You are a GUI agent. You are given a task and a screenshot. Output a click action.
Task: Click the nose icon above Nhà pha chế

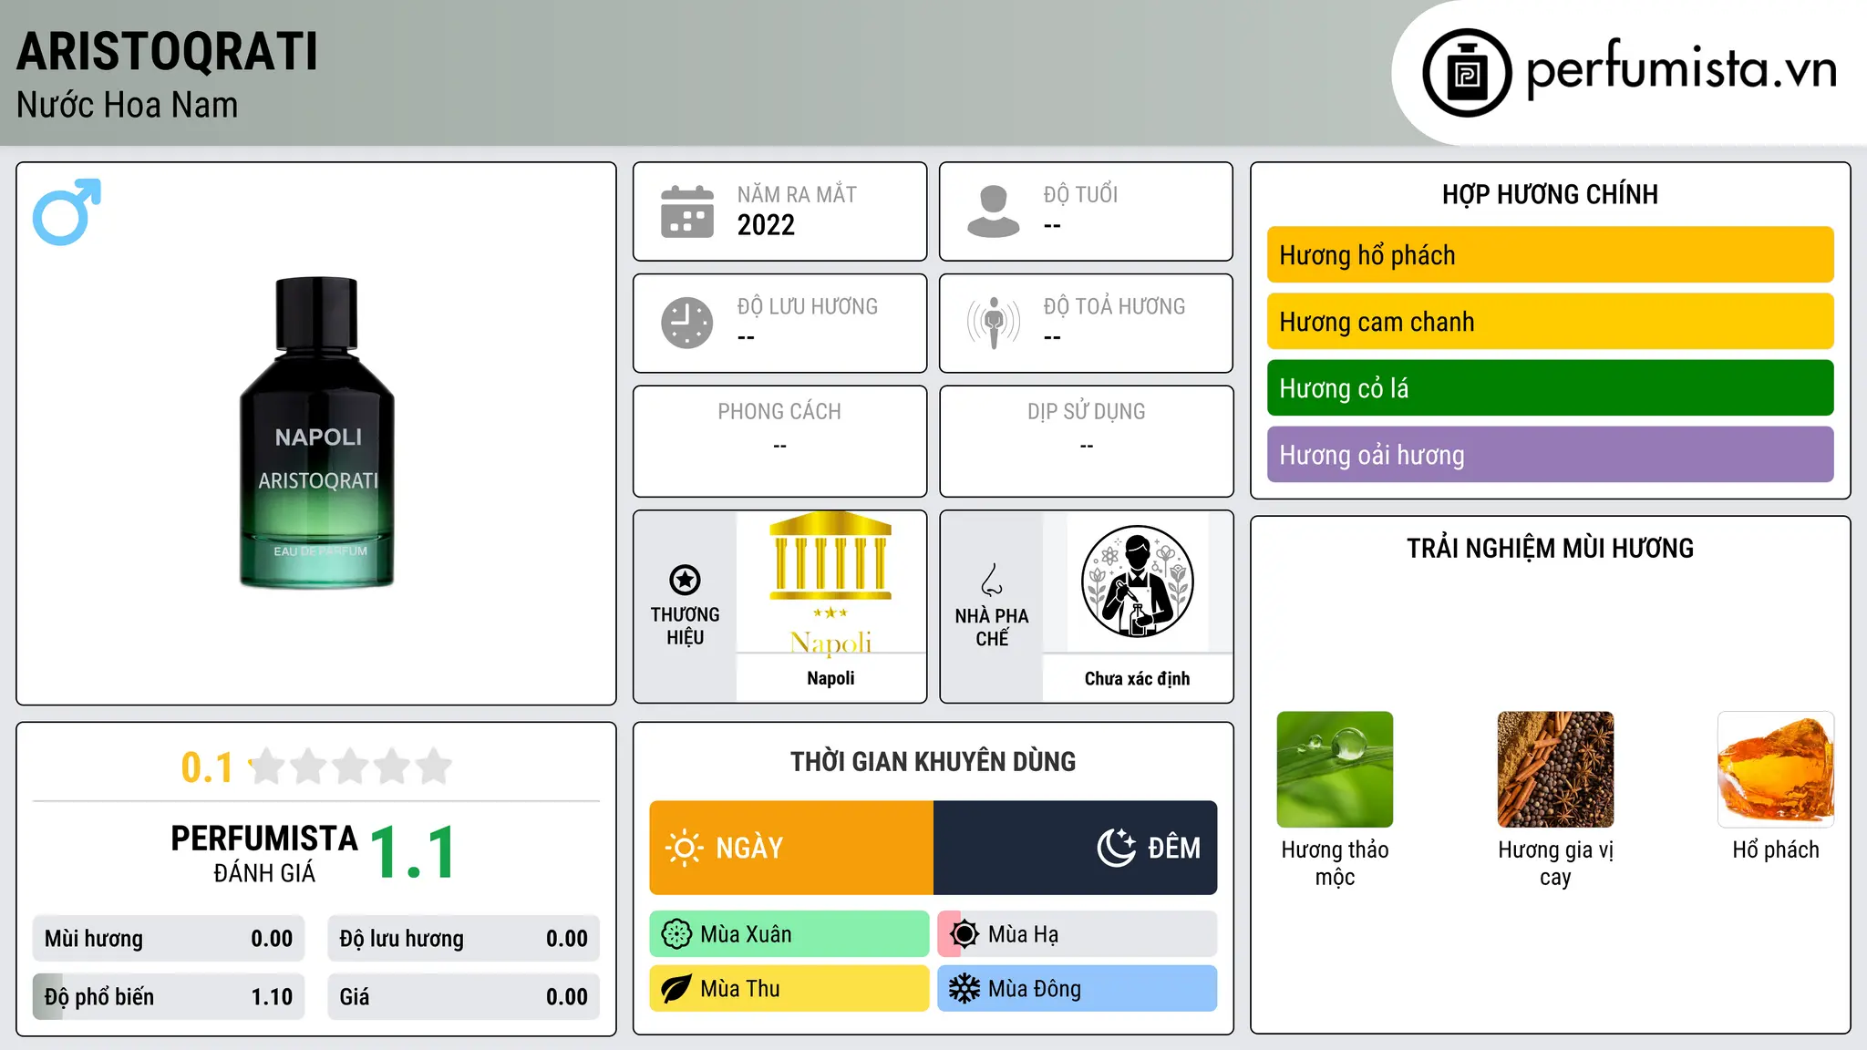point(992,580)
